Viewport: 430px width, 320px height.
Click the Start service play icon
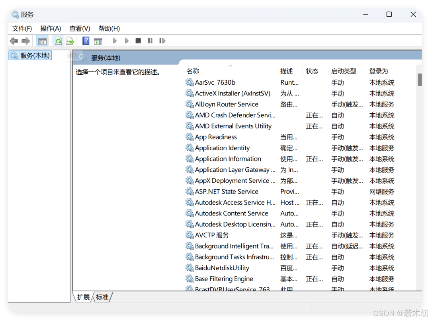pos(115,41)
